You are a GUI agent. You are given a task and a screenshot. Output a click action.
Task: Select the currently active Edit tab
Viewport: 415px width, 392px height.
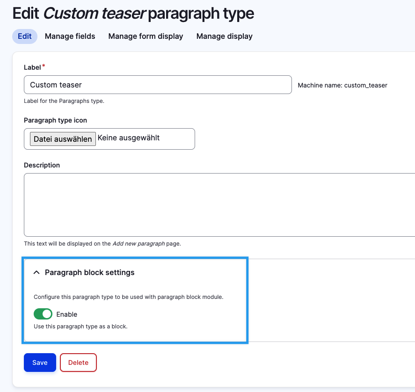tap(24, 36)
